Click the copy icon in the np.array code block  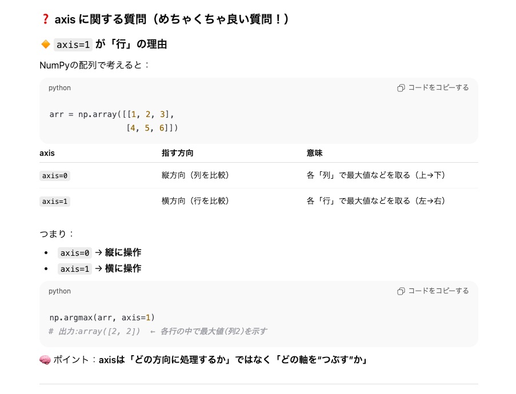401,88
